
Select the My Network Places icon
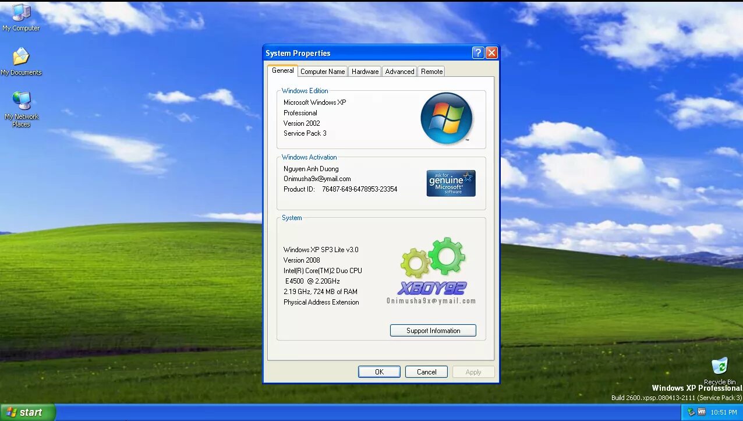(x=22, y=109)
